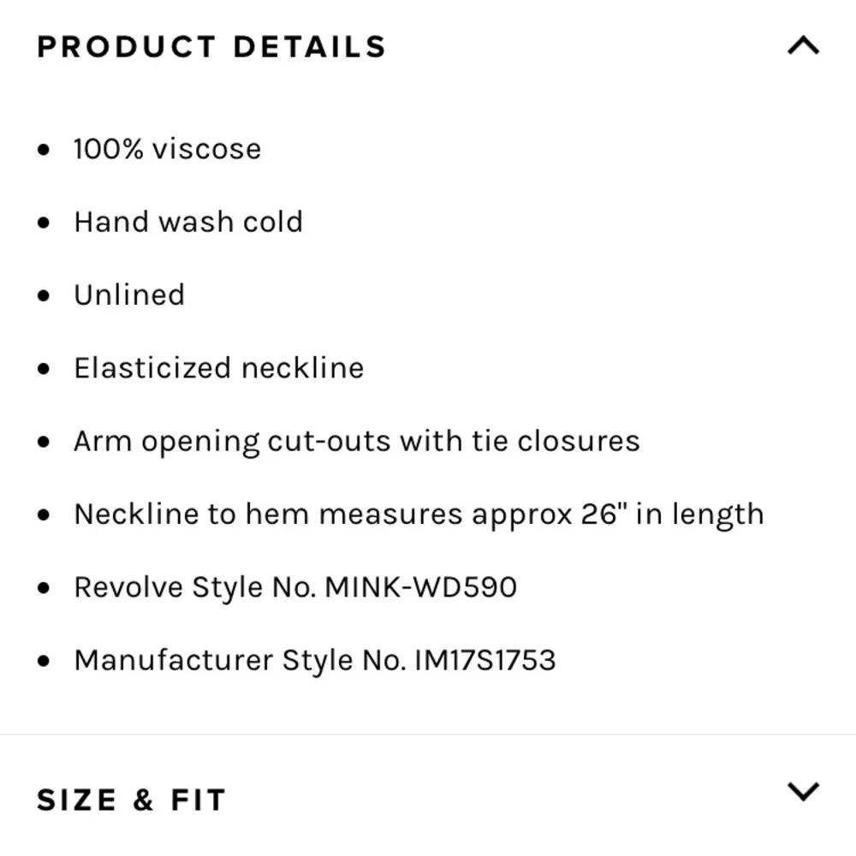Click the Unlined detail text
The image size is (856, 856).
click(x=129, y=295)
